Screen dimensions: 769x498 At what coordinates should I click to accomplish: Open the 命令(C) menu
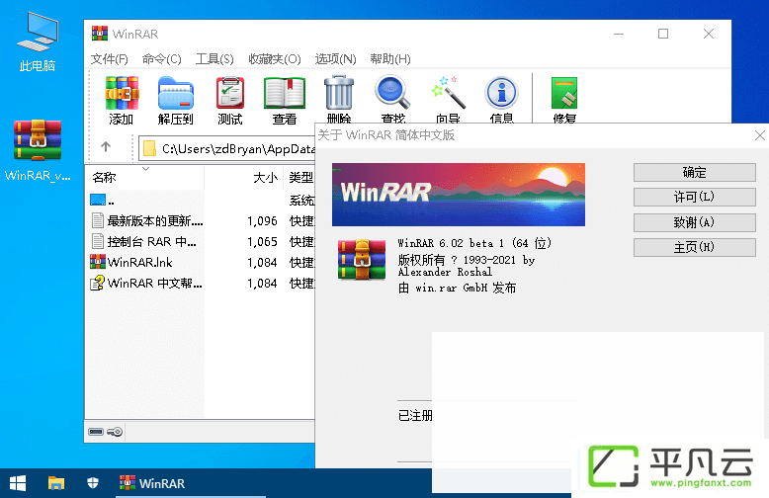click(x=162, y=59)
